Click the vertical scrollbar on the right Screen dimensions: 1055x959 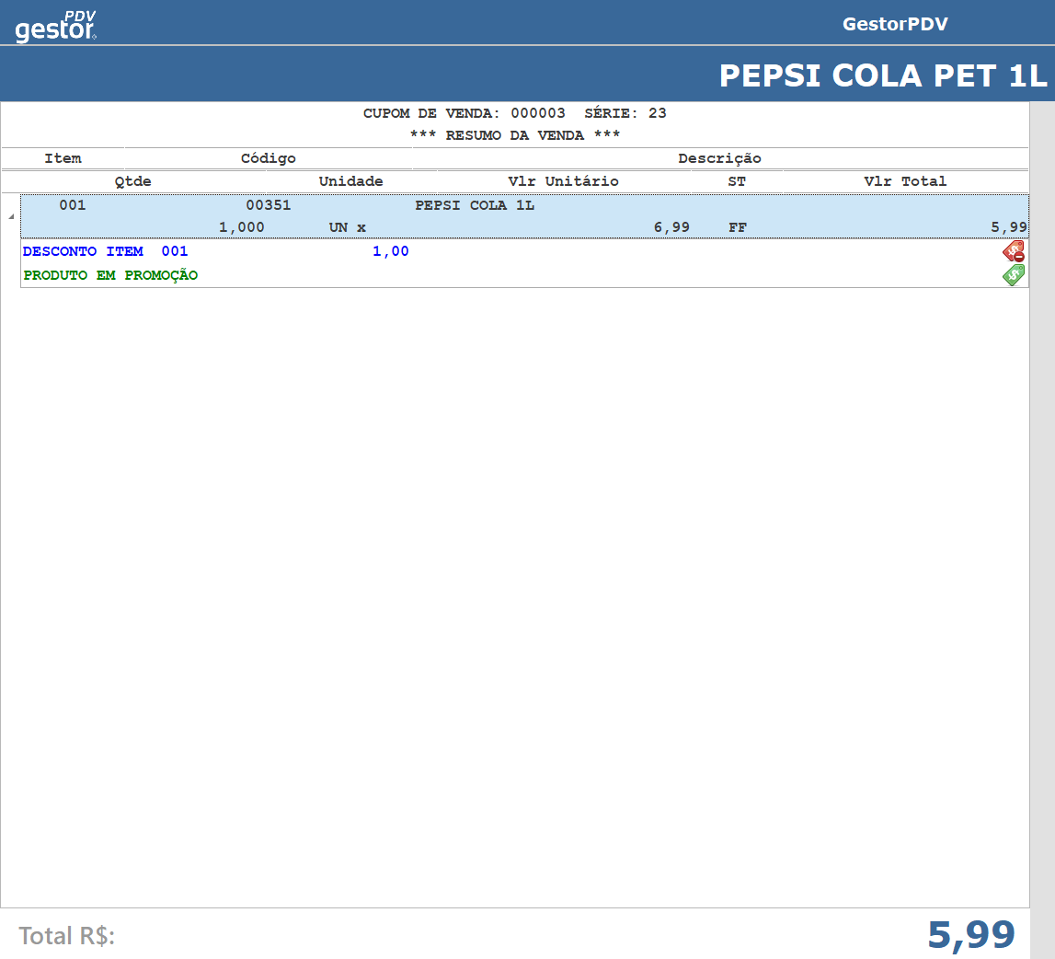[1041, 504]
